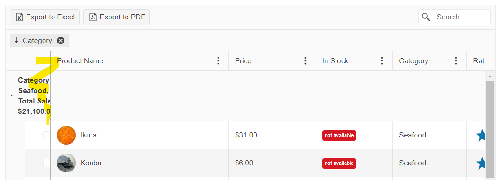
Task: Click the blue rating star in Ikura row
Action: pyautogui.click(x=481, y=135)
